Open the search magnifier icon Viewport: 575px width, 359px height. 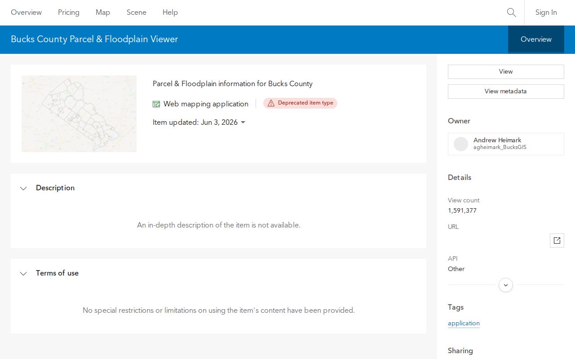point(511,13)
